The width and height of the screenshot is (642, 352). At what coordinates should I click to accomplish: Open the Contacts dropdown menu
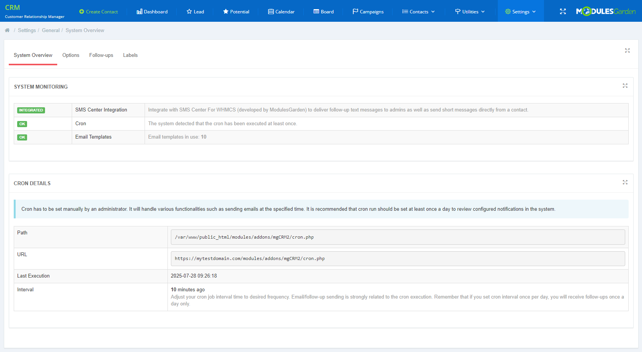pyautogui.click(x=418, y=11)
